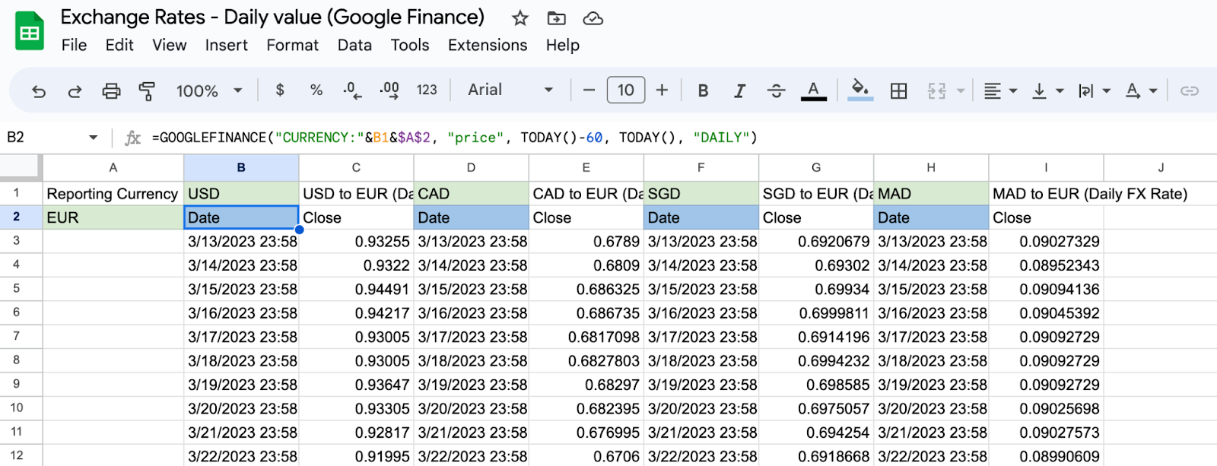Open the name box dropdown arrow
Image resolution: width=1217 pixels, height=466 pixels.
click(93, 138)
